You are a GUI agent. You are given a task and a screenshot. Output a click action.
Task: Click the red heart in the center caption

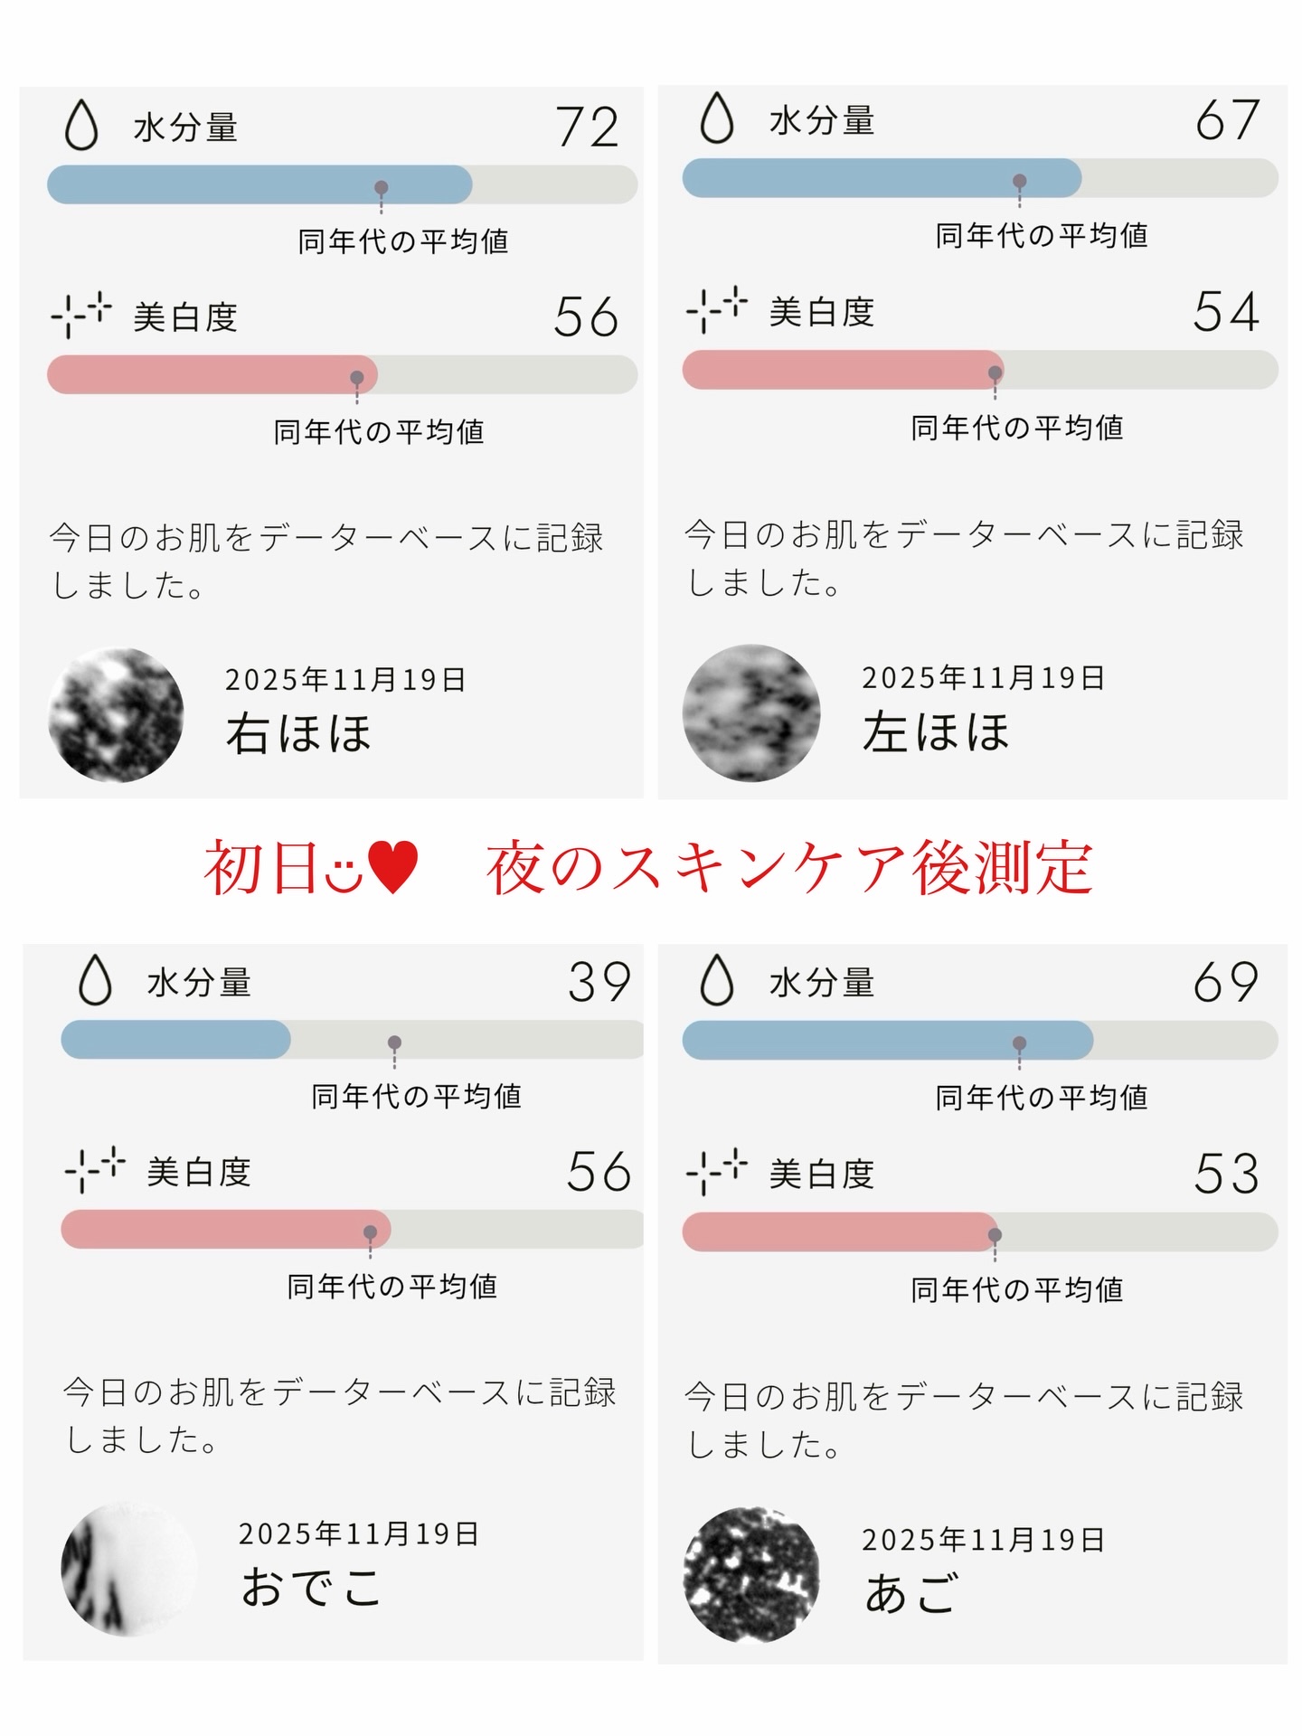[x=393, y=866]
